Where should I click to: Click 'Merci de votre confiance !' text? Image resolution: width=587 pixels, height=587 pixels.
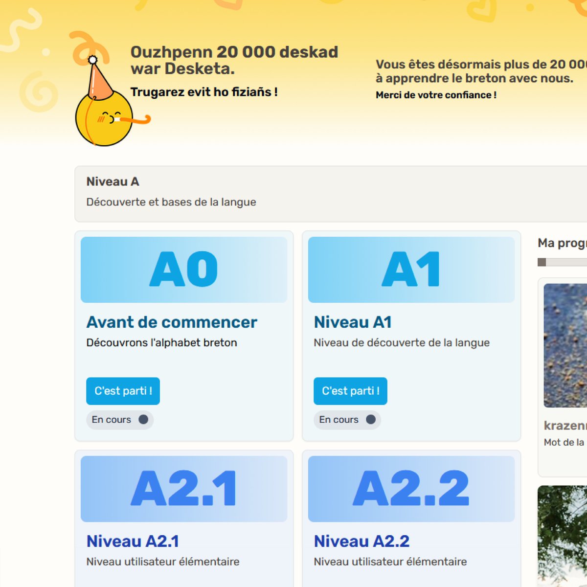pos(436,95)
